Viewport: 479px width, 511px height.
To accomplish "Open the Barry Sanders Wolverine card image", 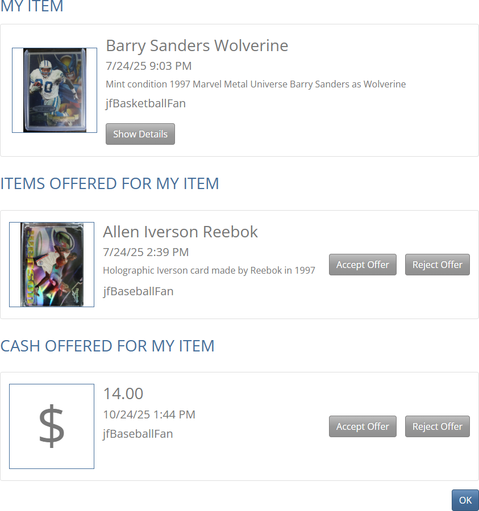I will coord(55,90).
